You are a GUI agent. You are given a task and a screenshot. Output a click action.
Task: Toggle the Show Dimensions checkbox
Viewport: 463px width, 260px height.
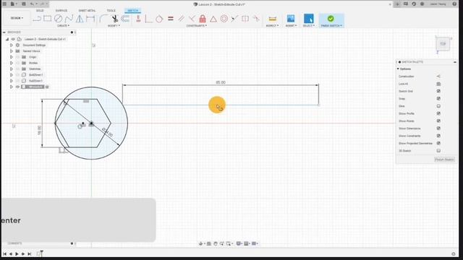438,129
